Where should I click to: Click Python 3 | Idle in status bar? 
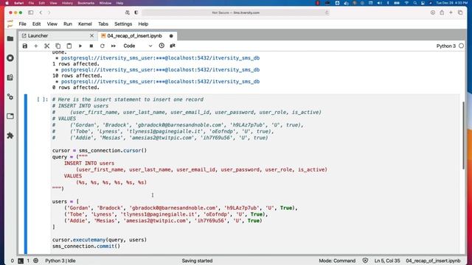pyautogui.click(x=60, y=261)
